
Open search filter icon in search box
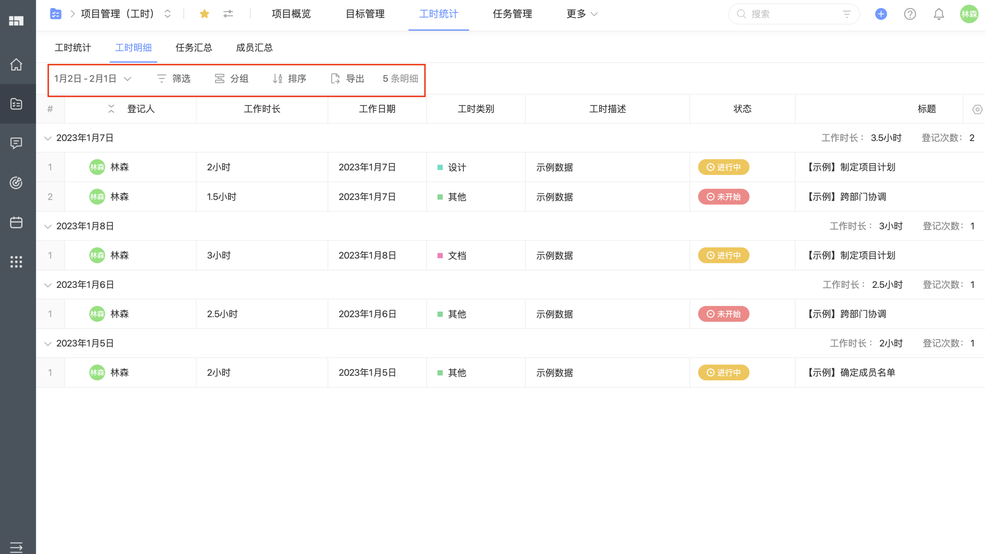coord(847,14)
